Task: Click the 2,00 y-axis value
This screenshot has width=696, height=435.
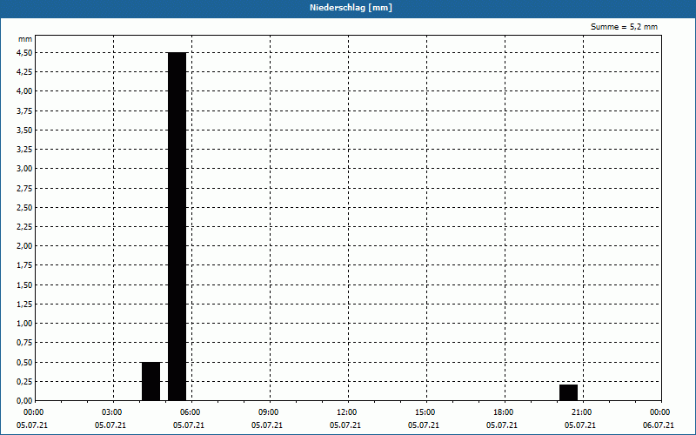Action: tap(24, 246)
